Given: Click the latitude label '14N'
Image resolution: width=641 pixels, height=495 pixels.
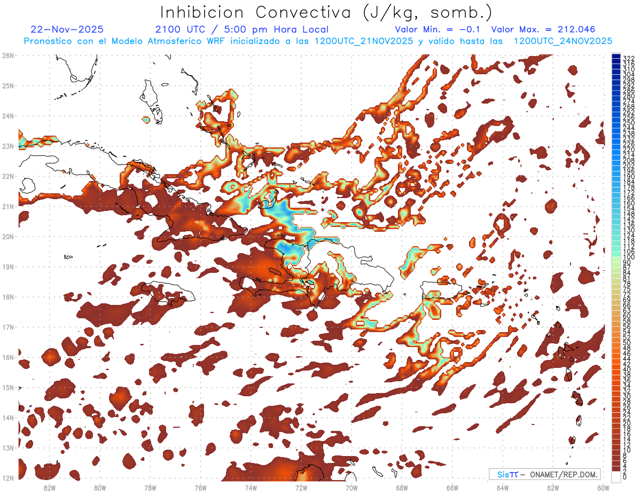Looking at the screenshot, I should [x=9, y=418].
